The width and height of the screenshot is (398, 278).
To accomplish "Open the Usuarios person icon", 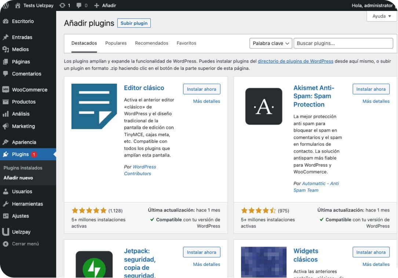I will click(x=6, y=191).
